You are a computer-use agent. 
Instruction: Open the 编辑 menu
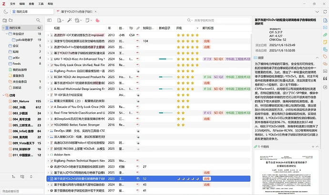pyautogui.click(x=22, y=4)
